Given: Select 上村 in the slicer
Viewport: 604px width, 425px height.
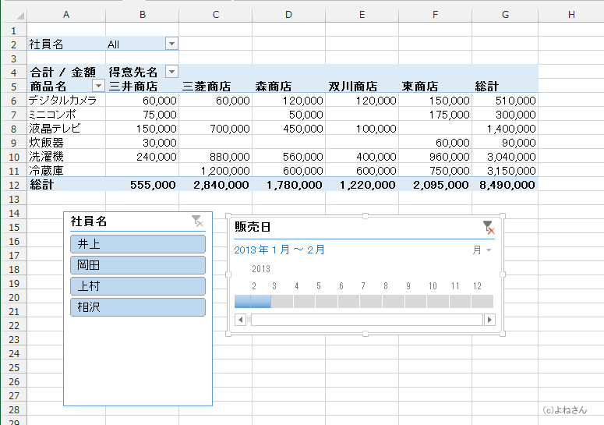Looking at the screenshot, I should 138,286.
